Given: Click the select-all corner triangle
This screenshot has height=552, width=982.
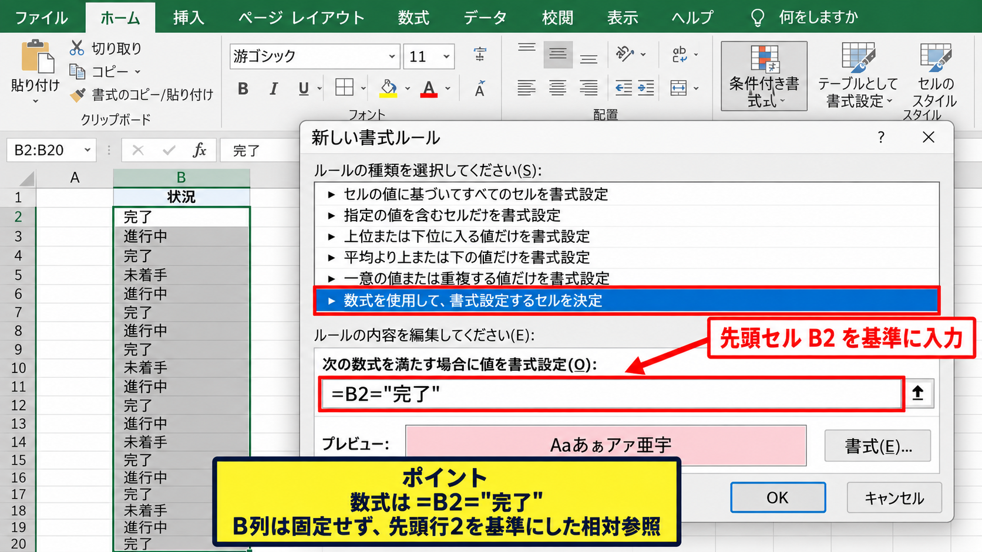Looking at the screenshot, I should coord(26,178).
